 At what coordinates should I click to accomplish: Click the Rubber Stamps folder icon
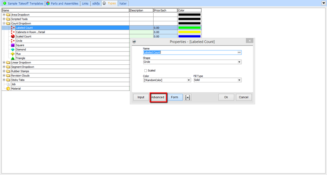(x=8, y=71)
